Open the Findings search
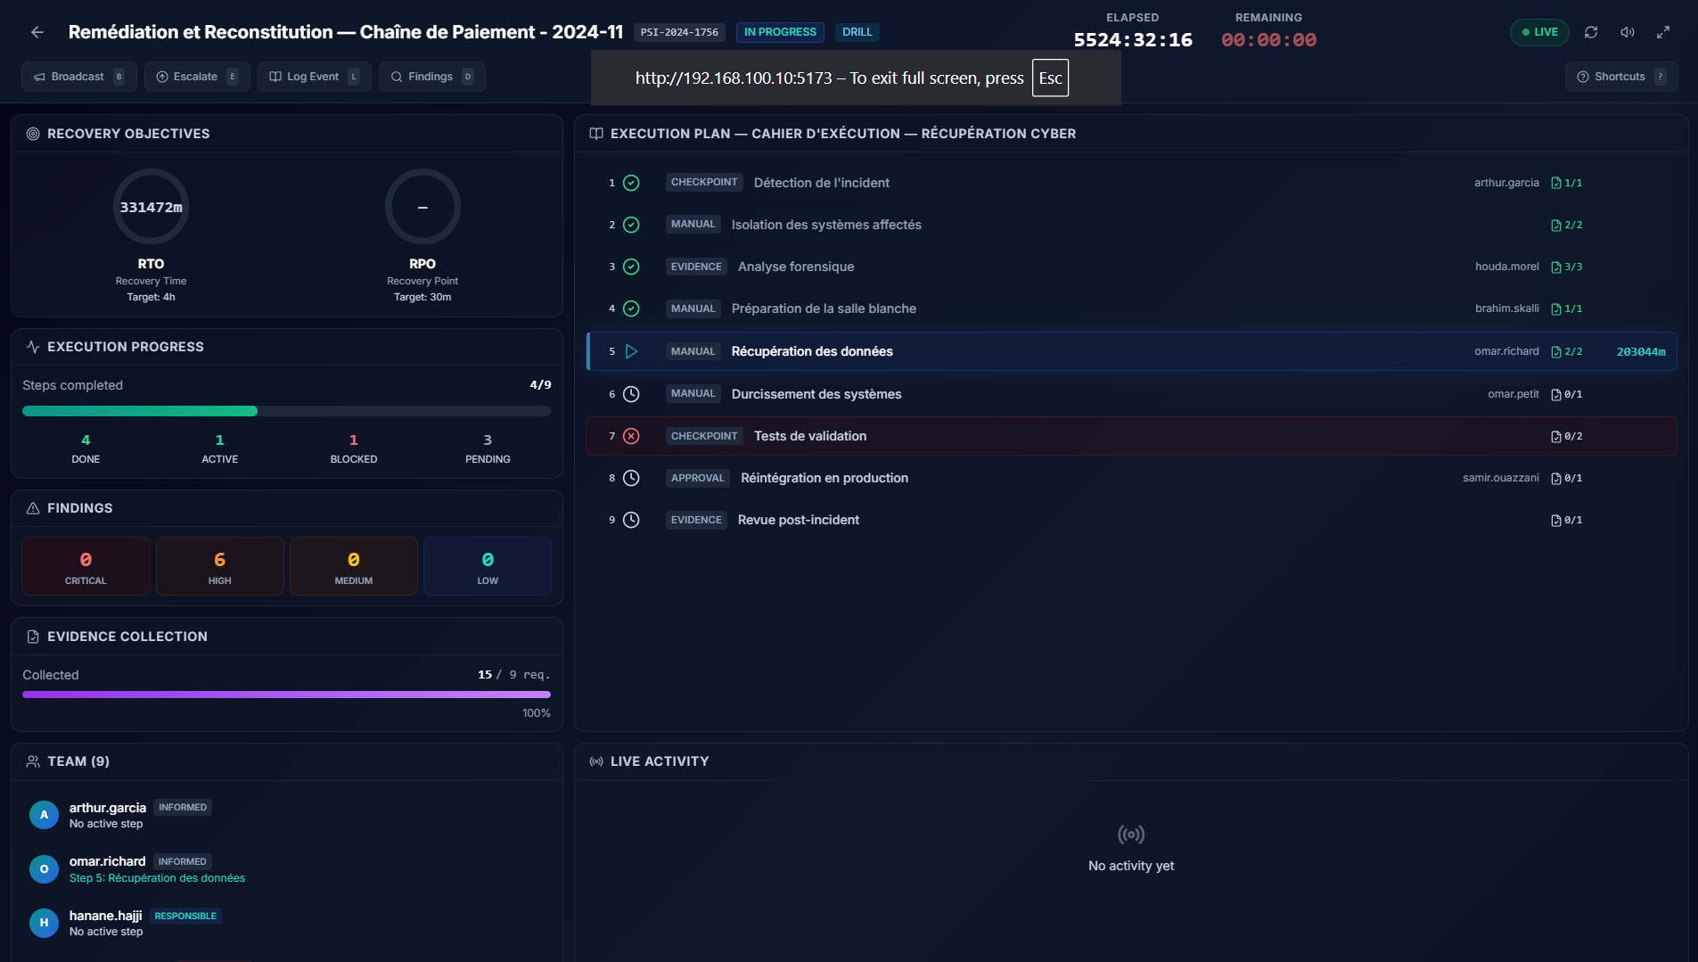The image size is (1698, 962). click(x=431, y=77)
